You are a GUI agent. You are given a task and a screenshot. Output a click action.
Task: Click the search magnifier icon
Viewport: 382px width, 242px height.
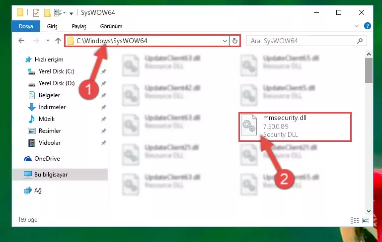tap(360, 41)
